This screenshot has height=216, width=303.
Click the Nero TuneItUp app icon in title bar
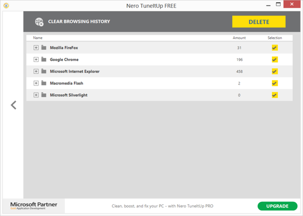(x=6, y=6)
